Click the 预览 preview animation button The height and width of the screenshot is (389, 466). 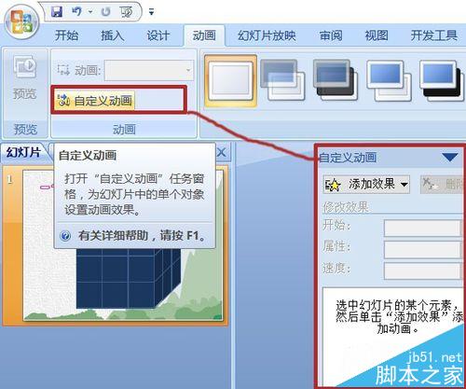pos(25,77)
